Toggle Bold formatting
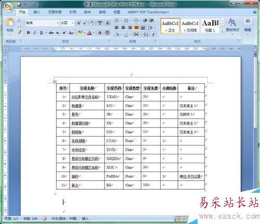This screenshot has width=260, height=224. pos(28,33)
